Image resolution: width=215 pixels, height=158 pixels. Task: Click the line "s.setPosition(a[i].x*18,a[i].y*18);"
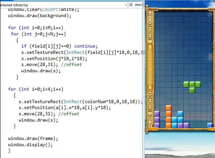(x=65, y=108)
